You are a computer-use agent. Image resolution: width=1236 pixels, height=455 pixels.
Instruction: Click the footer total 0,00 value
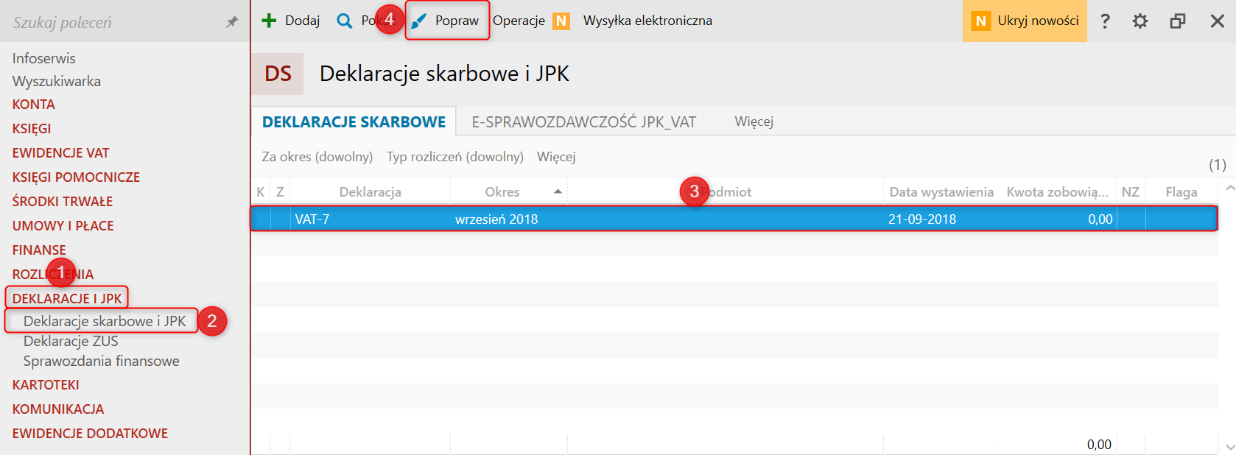(1100, 444)
